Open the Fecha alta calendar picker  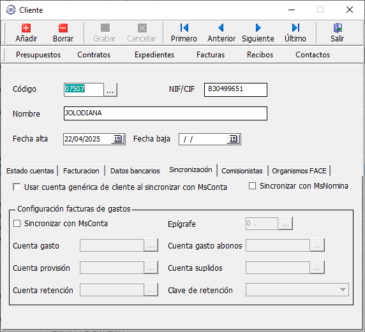118,139
